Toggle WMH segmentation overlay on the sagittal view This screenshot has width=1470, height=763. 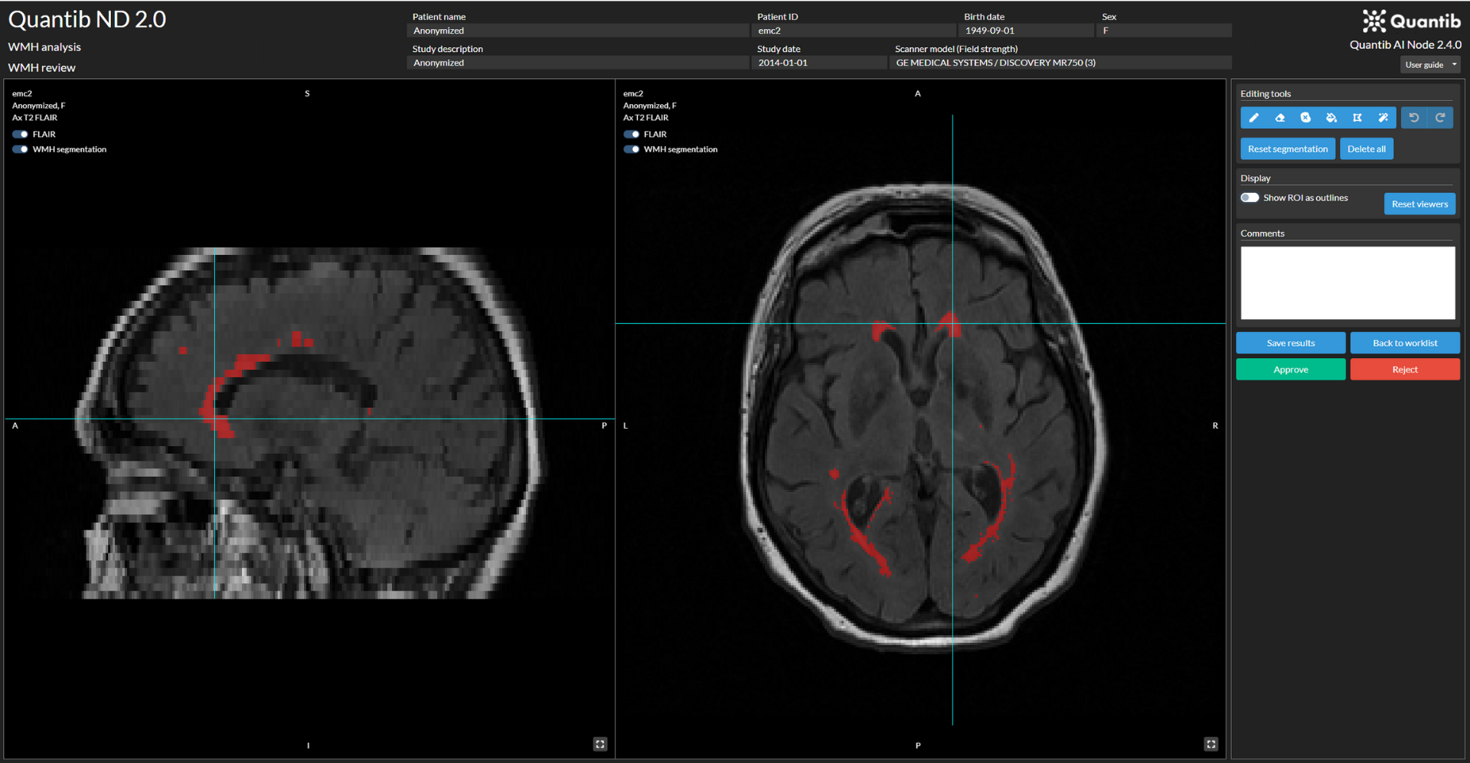pyautogui.click(x=20, y=148)
